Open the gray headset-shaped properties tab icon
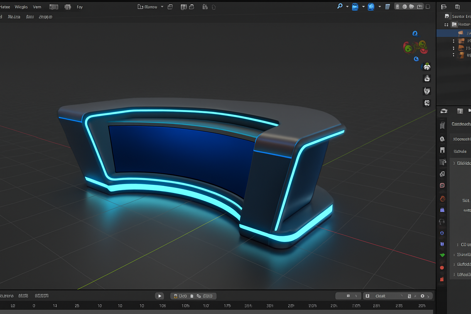Viewport: 471px width, 314px height. [x=442, y=221]
